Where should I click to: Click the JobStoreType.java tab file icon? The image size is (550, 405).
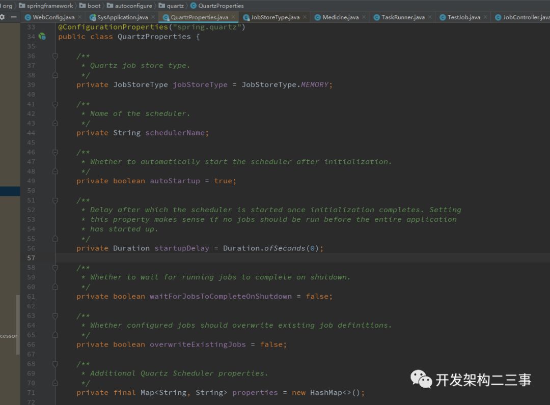coord(246,17)
